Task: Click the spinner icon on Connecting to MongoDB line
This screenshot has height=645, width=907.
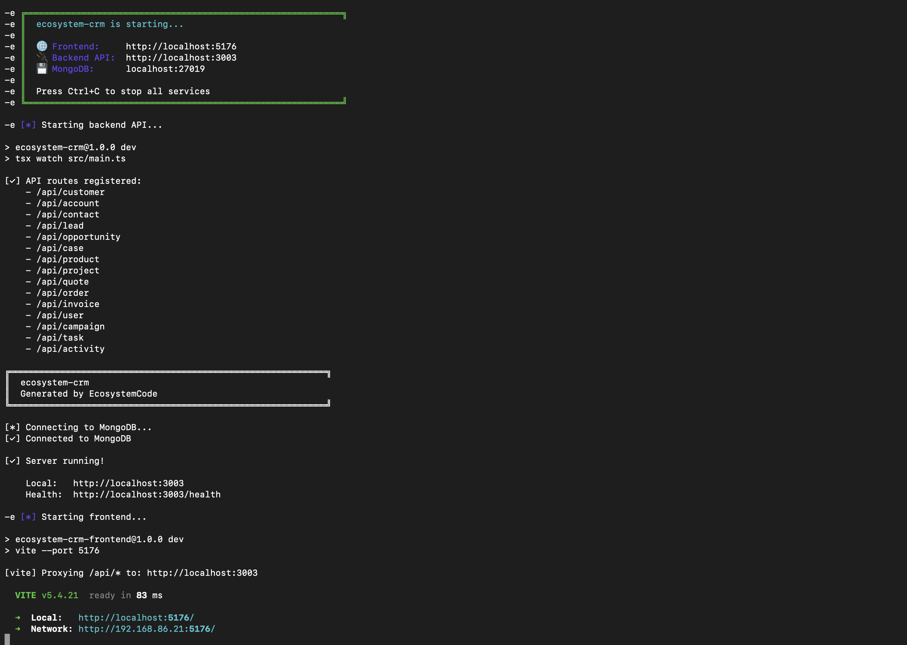Action: tap(12, 427)
